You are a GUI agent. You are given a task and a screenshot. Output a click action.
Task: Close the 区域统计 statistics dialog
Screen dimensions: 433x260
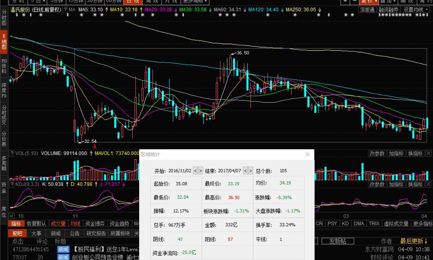tap(308, 154)
